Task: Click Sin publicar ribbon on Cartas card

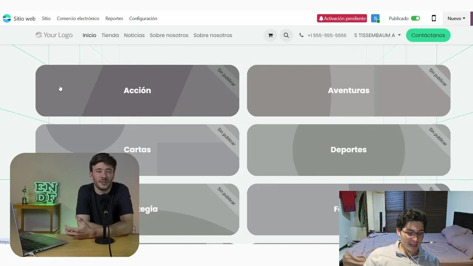Action: click(x=226, y=137)
